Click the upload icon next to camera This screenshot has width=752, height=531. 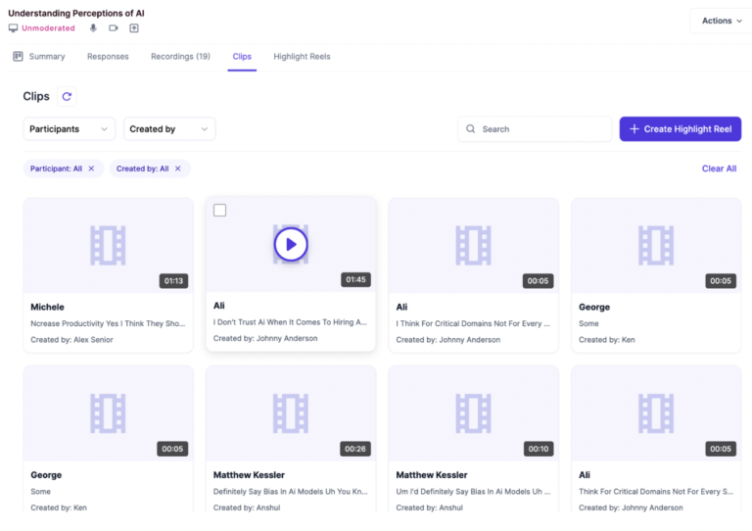click(134, 28)
